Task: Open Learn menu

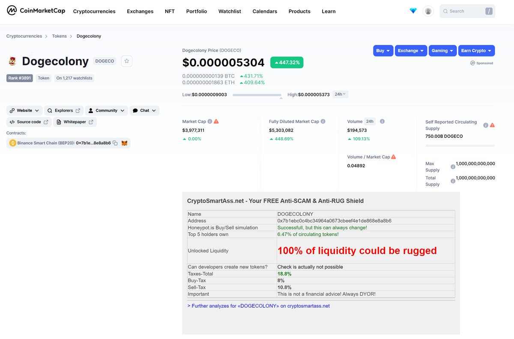Action: pyautogui.click(x=329, y=11)
